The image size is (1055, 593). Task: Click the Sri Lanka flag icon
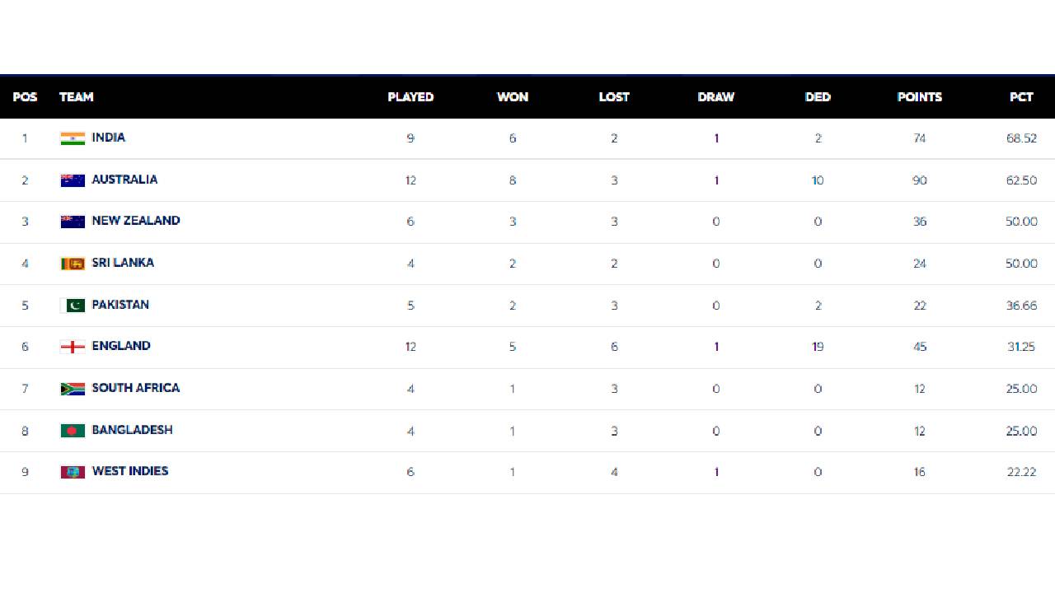tap(73, 264)
